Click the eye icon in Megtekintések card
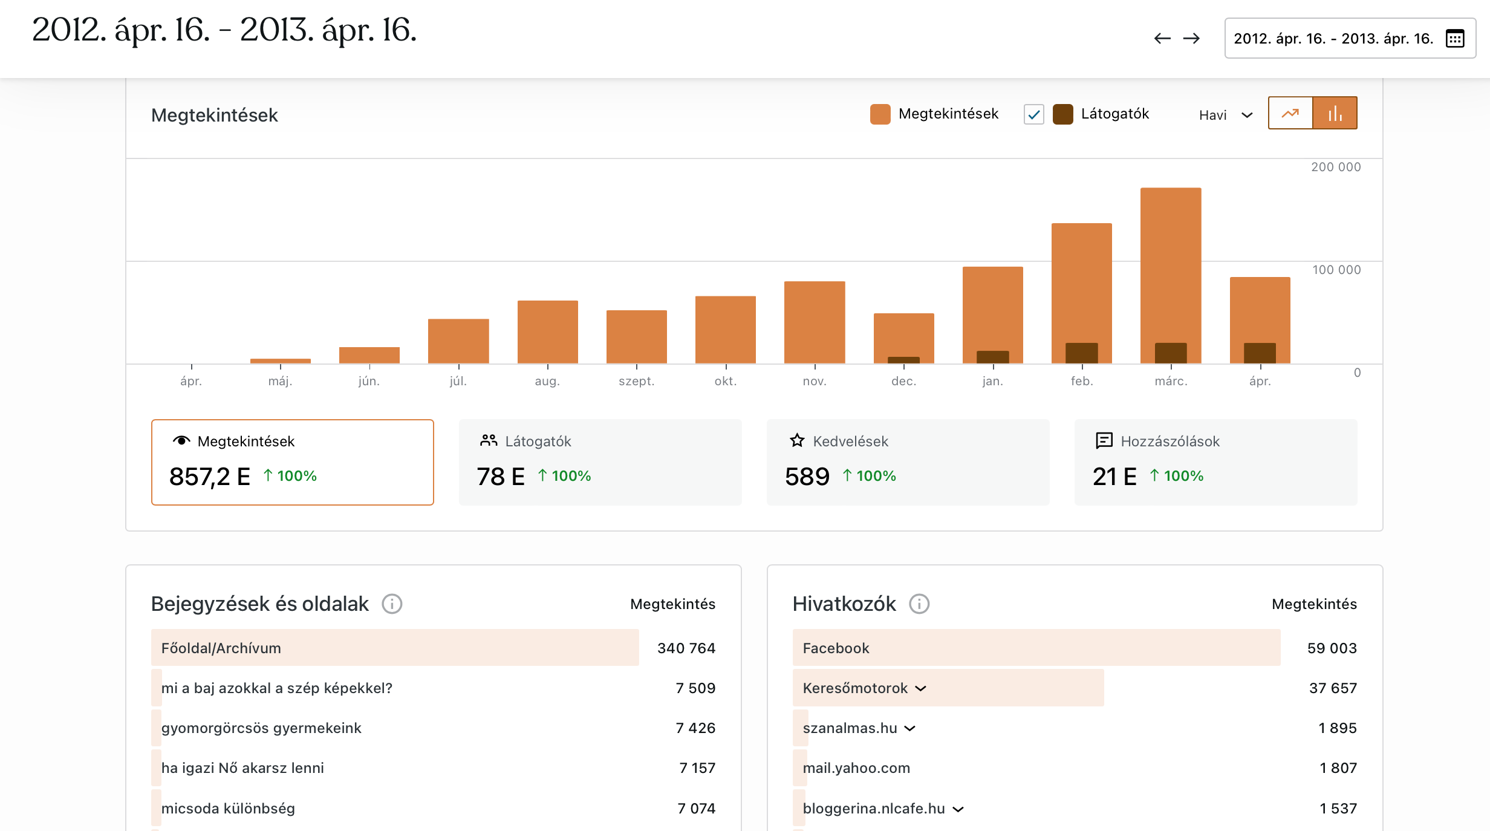The width and height of the screenshot is (1490, 831). click(181, 441)
